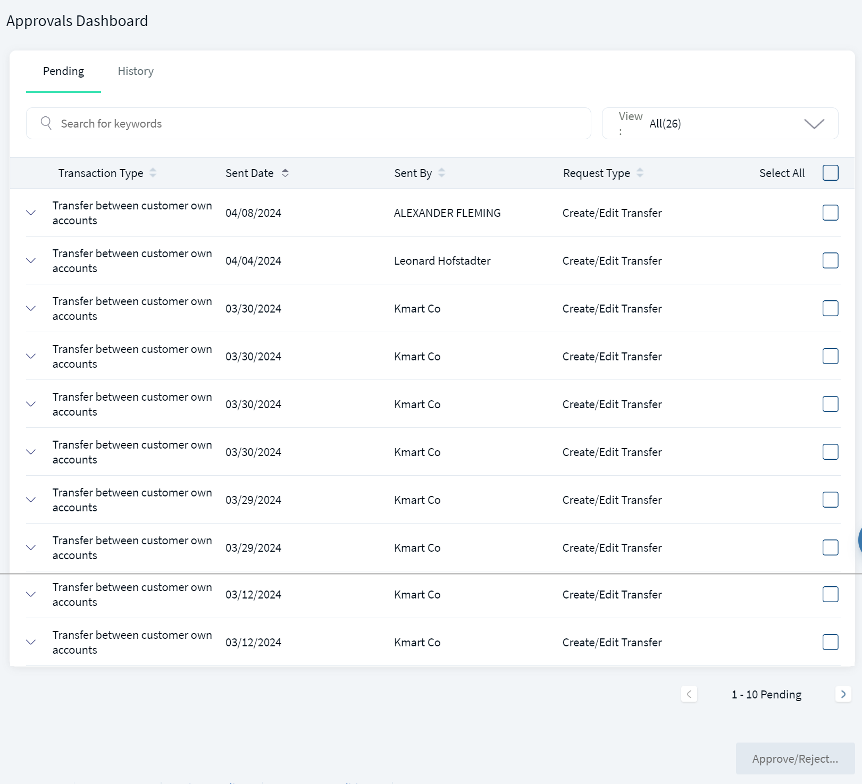Sort by Sent By arrows
Screen dimensions: 862x784
442,173
